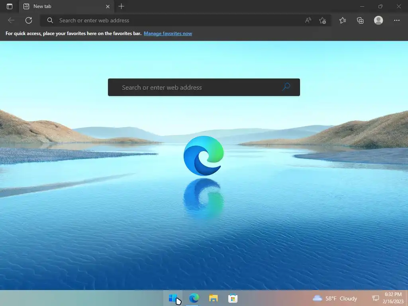
Task: Open the clock showing 6:32 PM
Action: pyautogui.click(x=393, y=298)
